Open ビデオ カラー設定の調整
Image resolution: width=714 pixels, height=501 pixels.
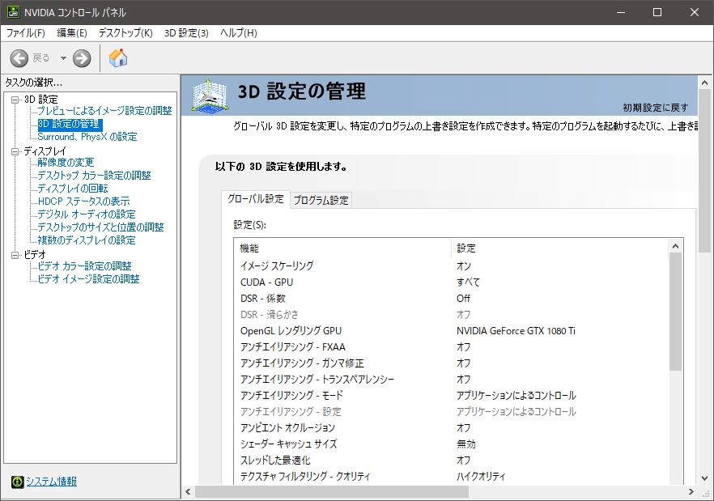click(84, 266)
